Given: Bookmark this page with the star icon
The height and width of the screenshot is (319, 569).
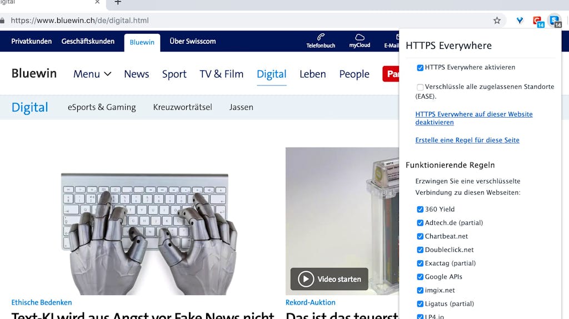Looking at the screenshot, I should click(497, 21).
